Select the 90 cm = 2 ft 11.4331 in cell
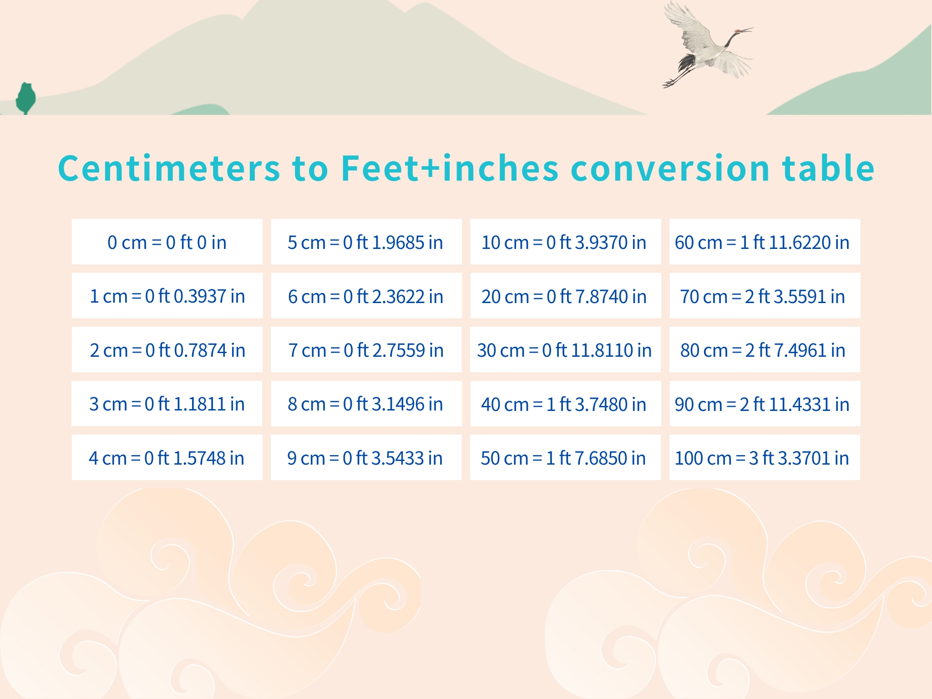The width and height of the screenshot is (932, 699). (x=765, y=403)
